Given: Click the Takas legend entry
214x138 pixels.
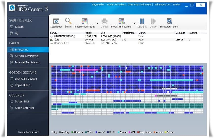Looking at the screenshot, I should click(x=89, y=132).
